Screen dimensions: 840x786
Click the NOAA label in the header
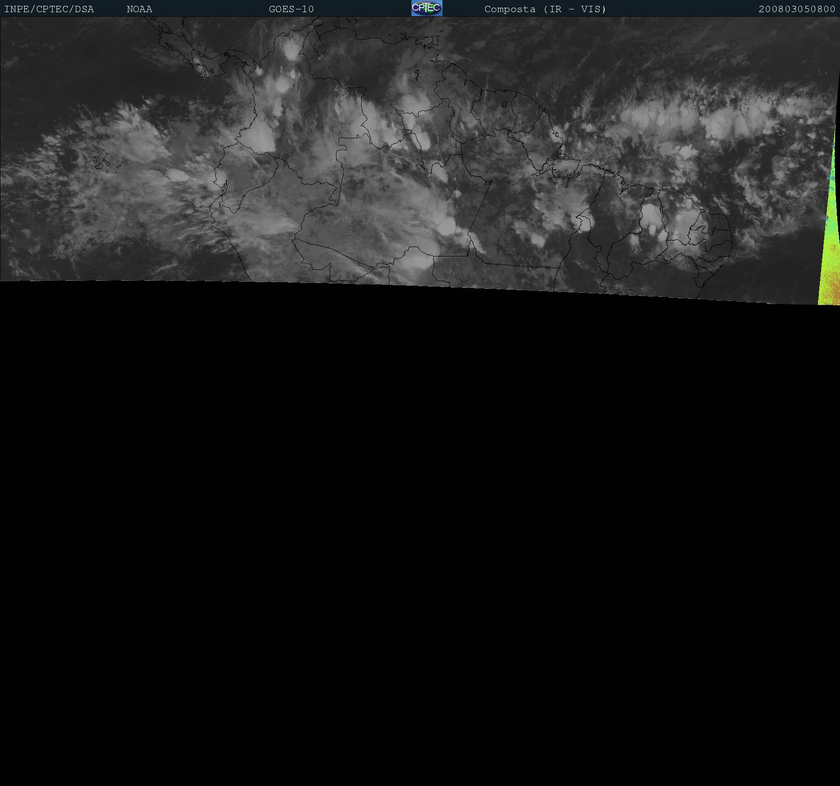click(140, 9)
